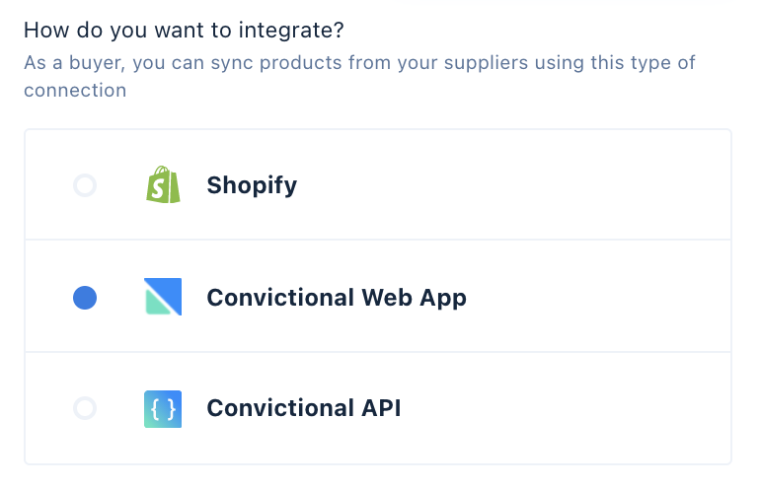
Task: Click the "How do you want to integrate?" heading
Action: pos(184,30)
